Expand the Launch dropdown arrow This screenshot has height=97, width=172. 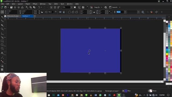(120, 7)
